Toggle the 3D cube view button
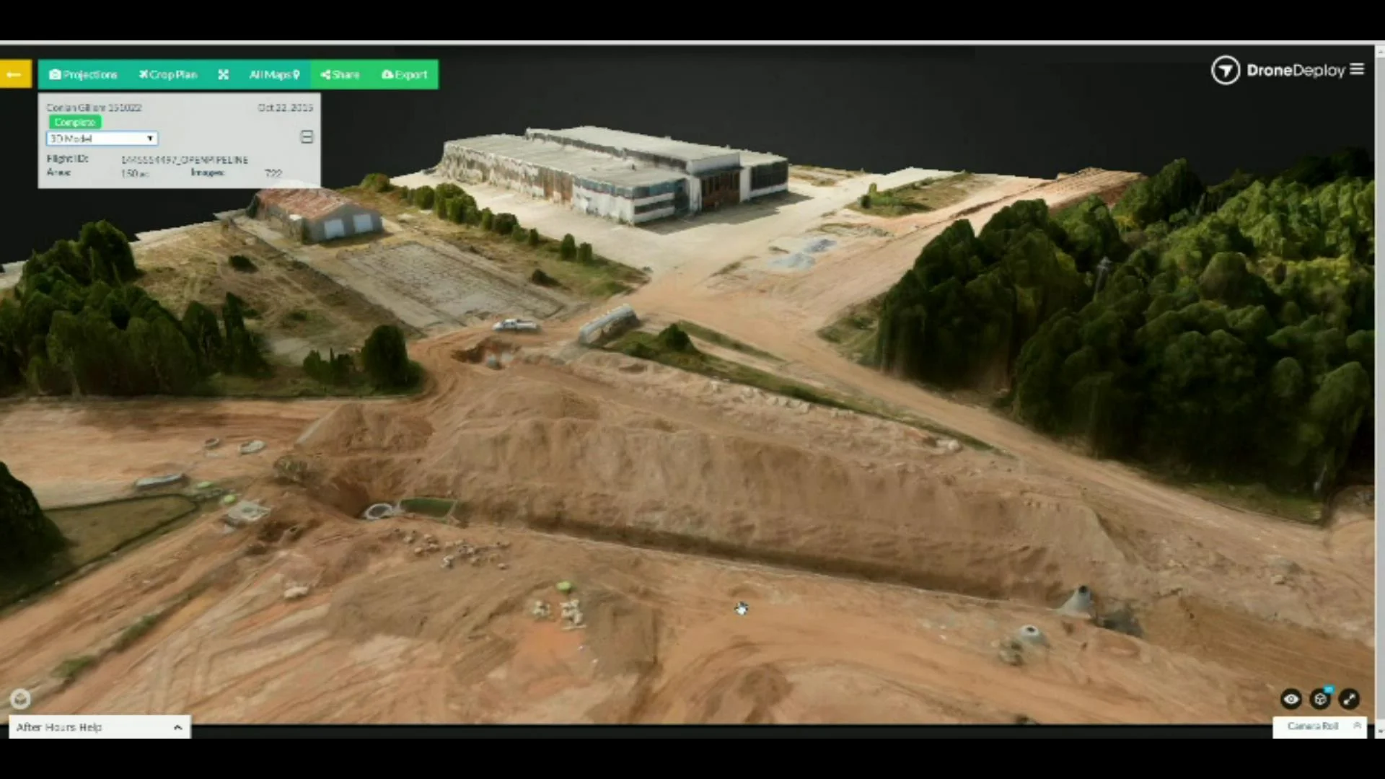Viewport: 1385px width, 779px height. click(1320, 699)
